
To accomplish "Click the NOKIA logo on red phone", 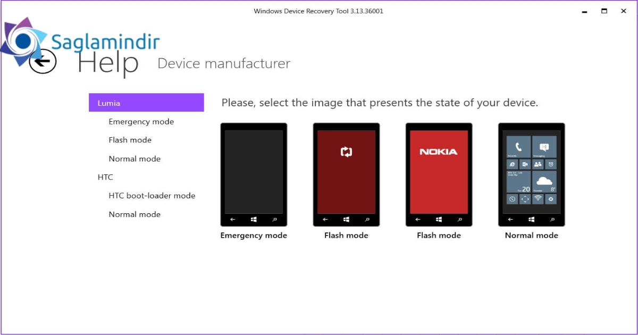I will coord(439,152).
